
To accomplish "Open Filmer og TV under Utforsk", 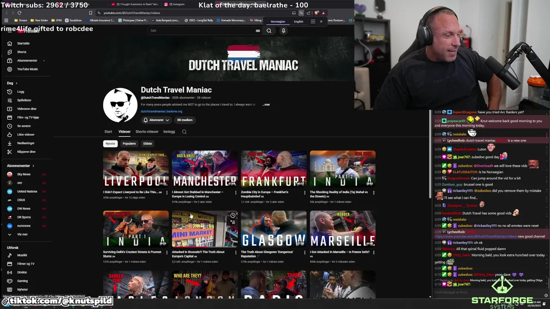I will [25, 264].
